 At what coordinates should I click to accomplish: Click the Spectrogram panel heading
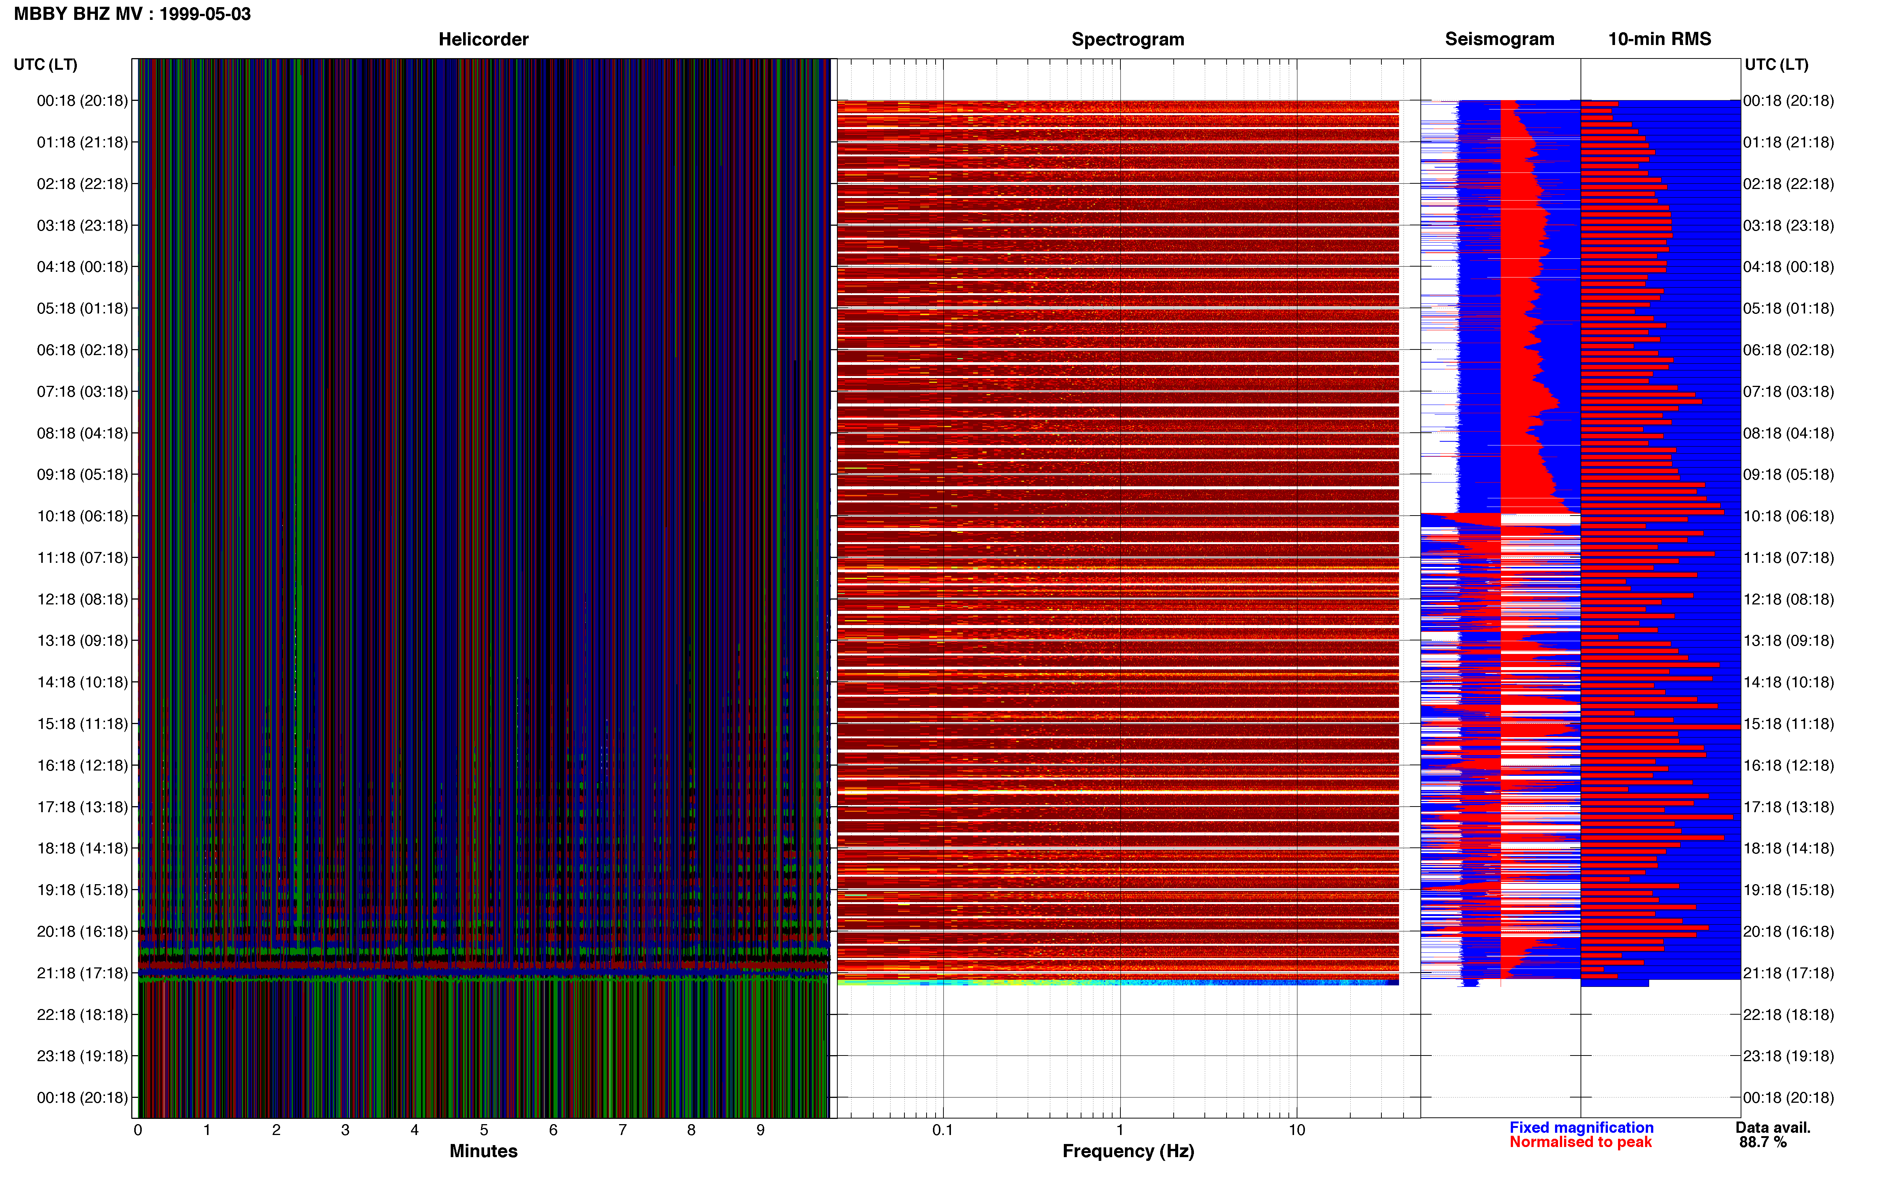pyautogui.click(x=1128, y=39)
